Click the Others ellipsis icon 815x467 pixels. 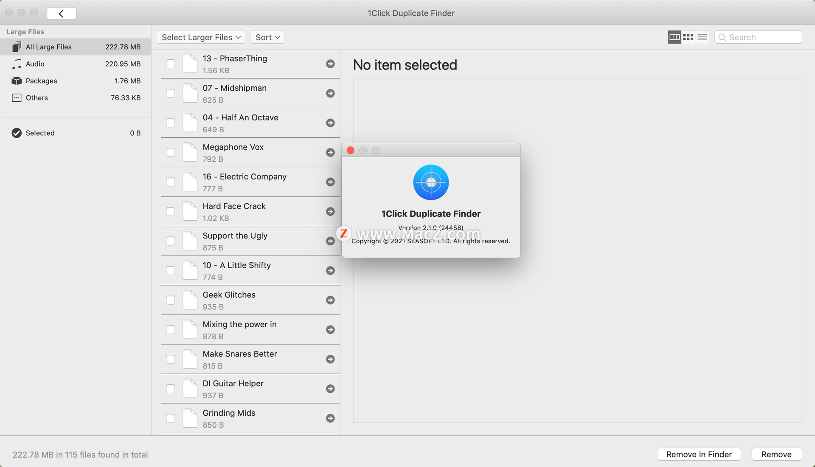tap(17, 98)
